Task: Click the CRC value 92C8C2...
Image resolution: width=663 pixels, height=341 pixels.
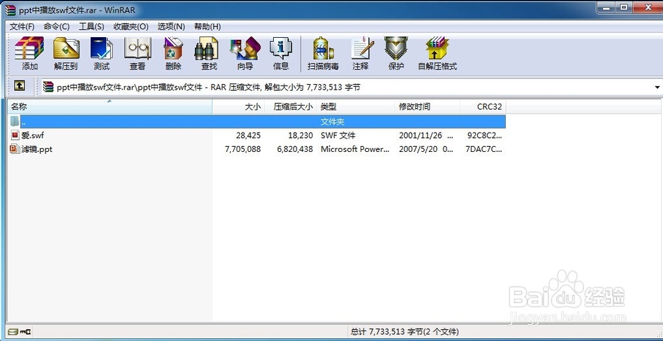Action: (x=485, y=135)
